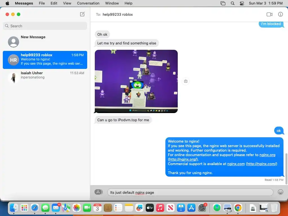Open Spotlight search in menu bar
288x216 pixels.
tap(233, 3)
